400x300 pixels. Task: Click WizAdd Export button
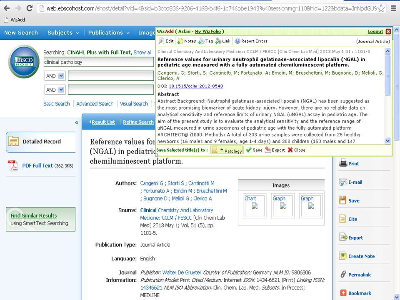tap(275, 150)
